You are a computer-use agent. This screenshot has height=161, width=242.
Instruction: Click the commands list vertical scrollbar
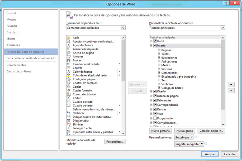tap(123, 84)
